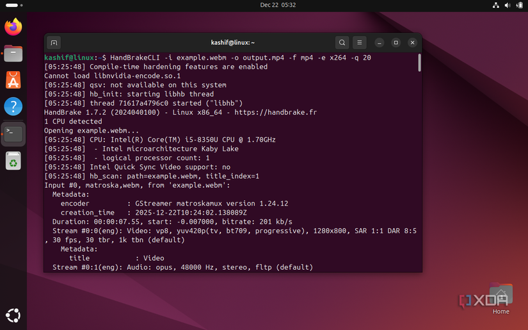Click the HandBrakeCLI command text
Screen dimensions: 528x330
(x=241, y=58)
